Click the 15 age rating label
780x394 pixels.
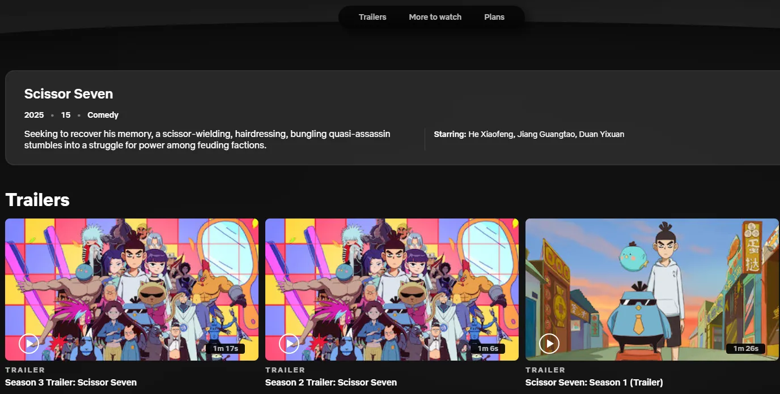tap(66, 115)
